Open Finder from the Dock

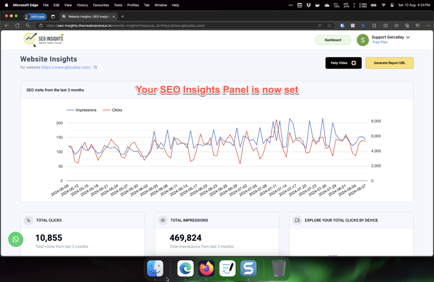point(155,268)
